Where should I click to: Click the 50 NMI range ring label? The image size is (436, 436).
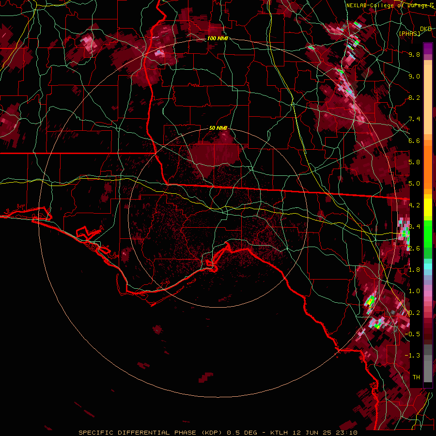(218, 128)
